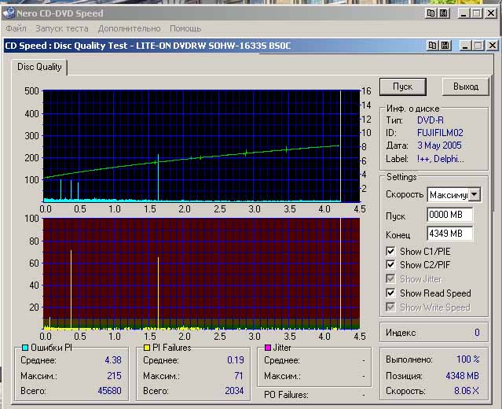
Task: Click the floppy save icon in Nero CD-DVD Speed titlebar
Action: pos(444,13)
